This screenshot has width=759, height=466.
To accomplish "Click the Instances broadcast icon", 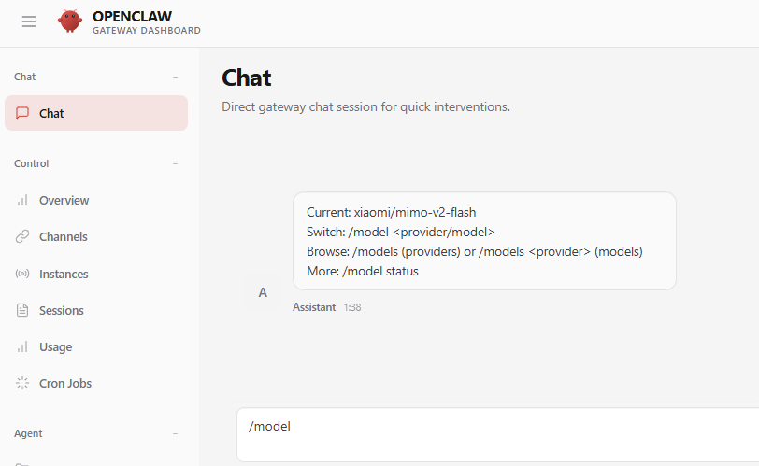I will [23, 274].
